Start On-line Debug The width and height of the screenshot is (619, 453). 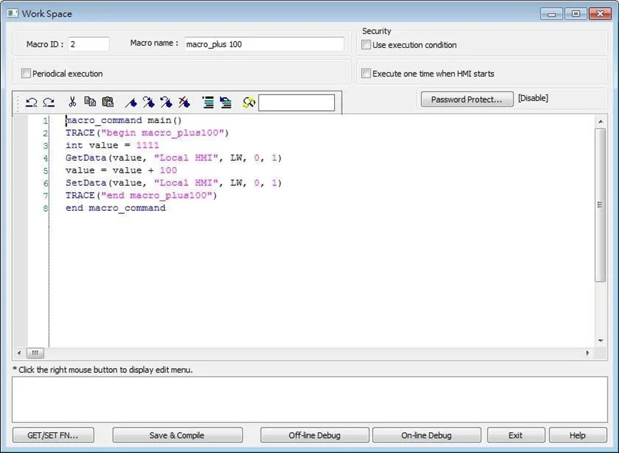(x=427, y=435)
